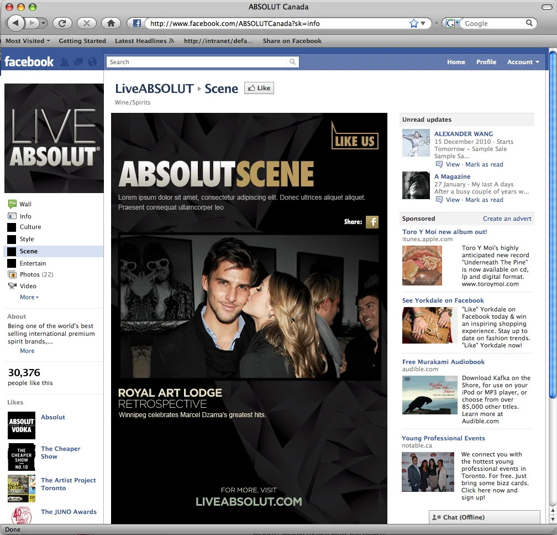Open the Royal Art Lodge party photo
Screen dimensions: 557x535
[249, 306]
